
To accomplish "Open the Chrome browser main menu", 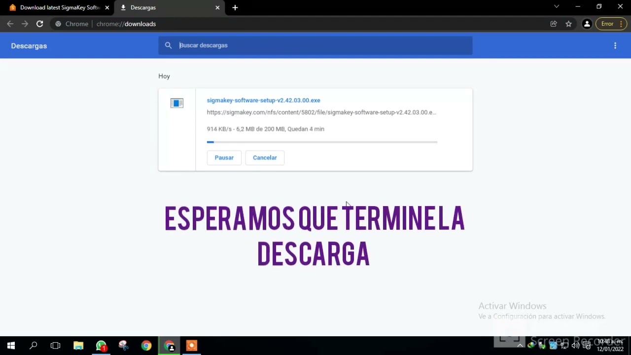I will 622,24.
